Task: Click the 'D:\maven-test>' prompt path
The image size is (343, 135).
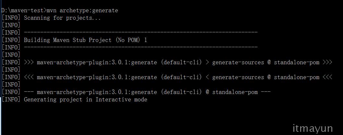Action: click(x=24, y=11)
